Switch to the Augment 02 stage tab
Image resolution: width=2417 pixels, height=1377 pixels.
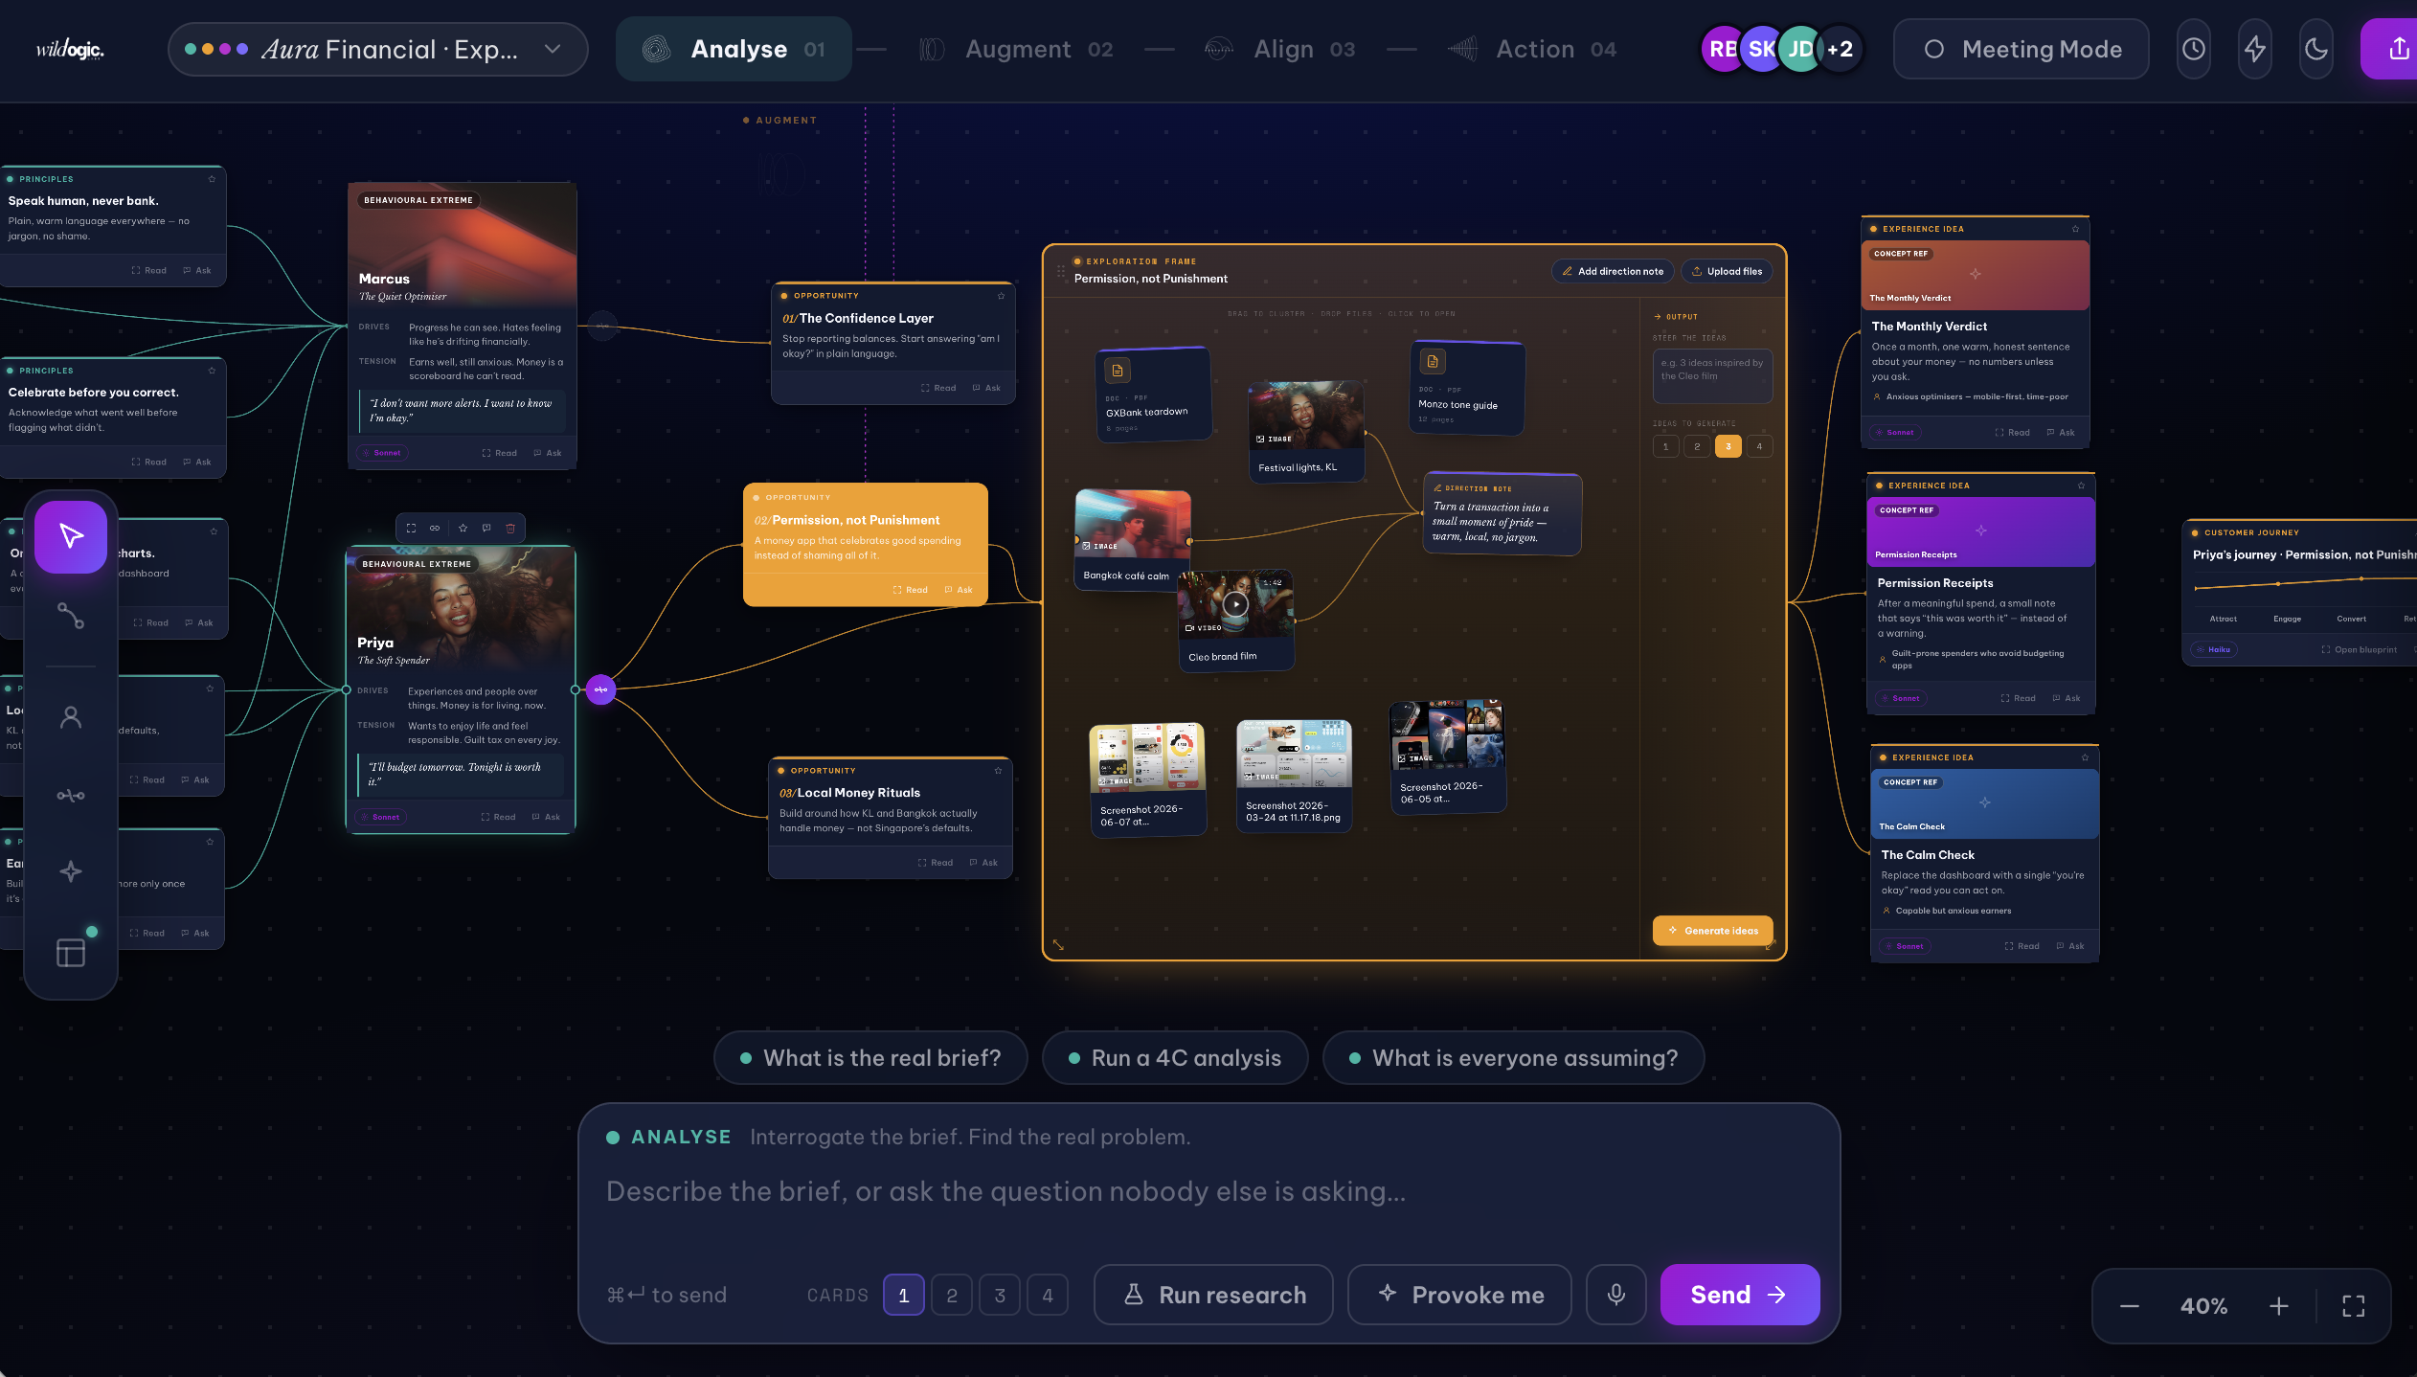click(1017, 49)
